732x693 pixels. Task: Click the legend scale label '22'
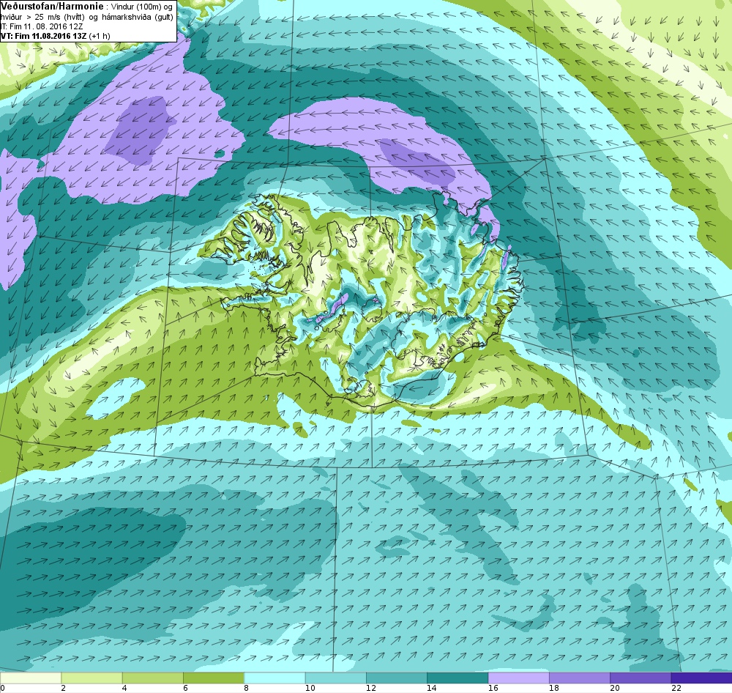pyautogui.click(x=676, y=688)
